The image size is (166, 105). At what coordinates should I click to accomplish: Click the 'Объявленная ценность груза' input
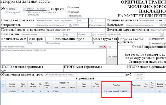[84, 74]
